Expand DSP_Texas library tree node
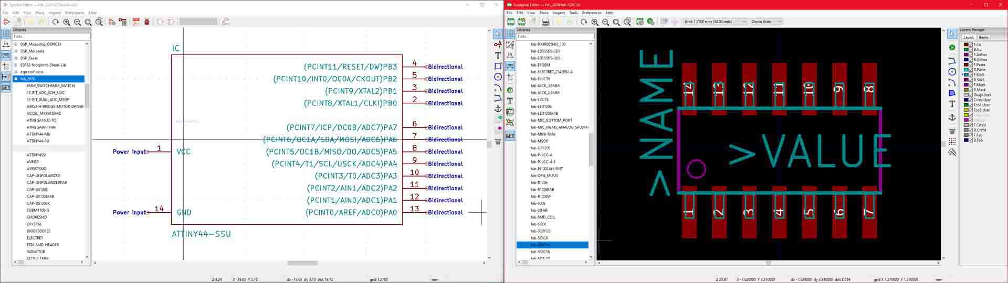The height and width of the screenshot is (283, 1008). (16, 58)
